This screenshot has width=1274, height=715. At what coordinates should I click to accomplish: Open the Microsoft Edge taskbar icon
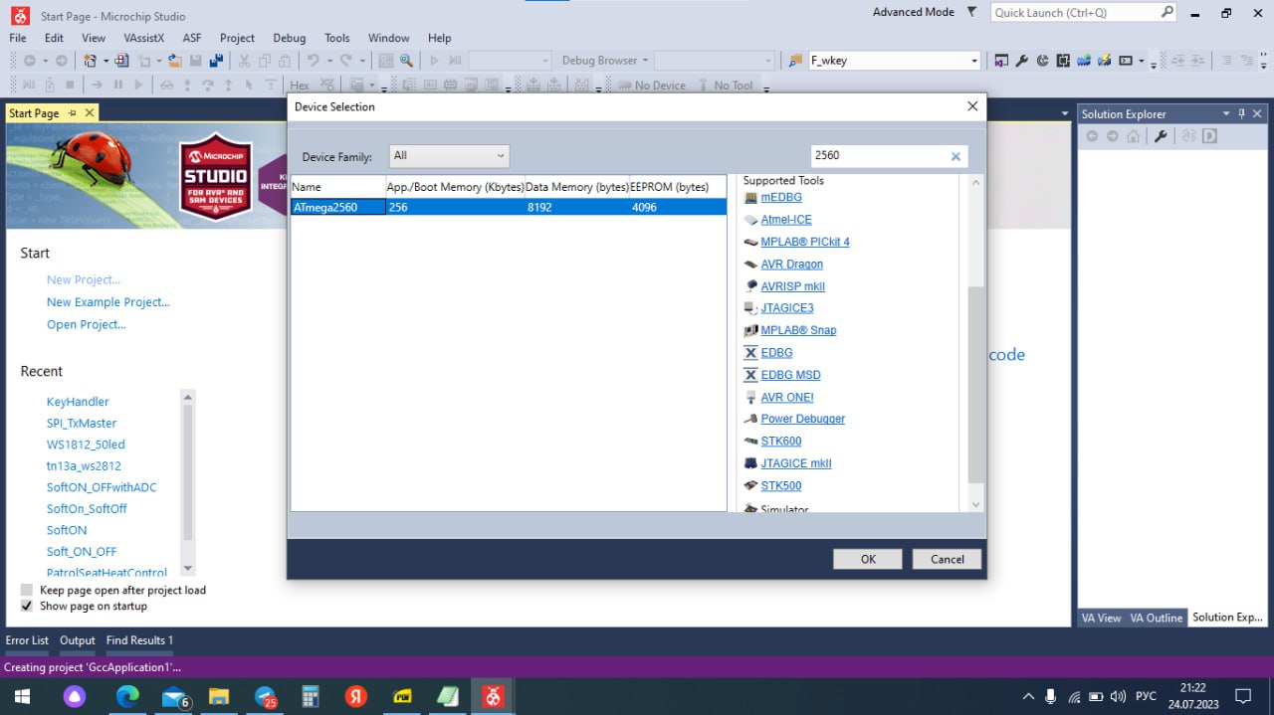[127, 696]
